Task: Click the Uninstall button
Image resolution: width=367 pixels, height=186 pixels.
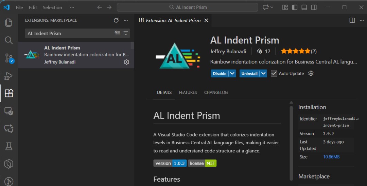Action: click(249, 73)
